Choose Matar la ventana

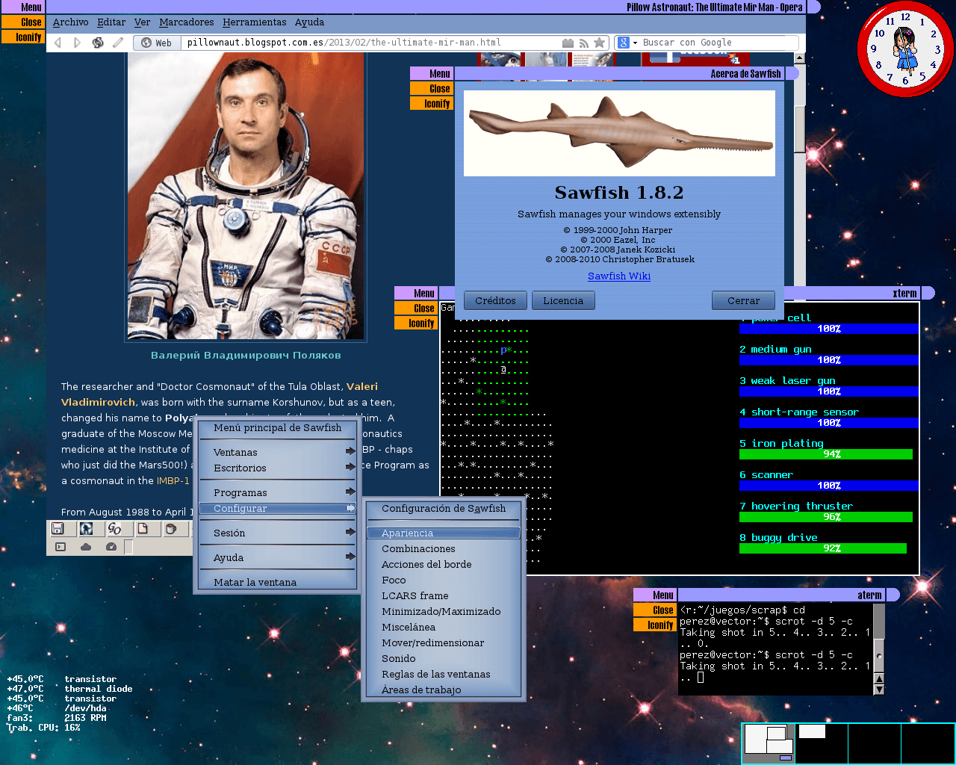click(276, 582)
